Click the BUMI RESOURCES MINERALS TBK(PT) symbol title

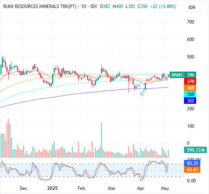click(40, 6)
